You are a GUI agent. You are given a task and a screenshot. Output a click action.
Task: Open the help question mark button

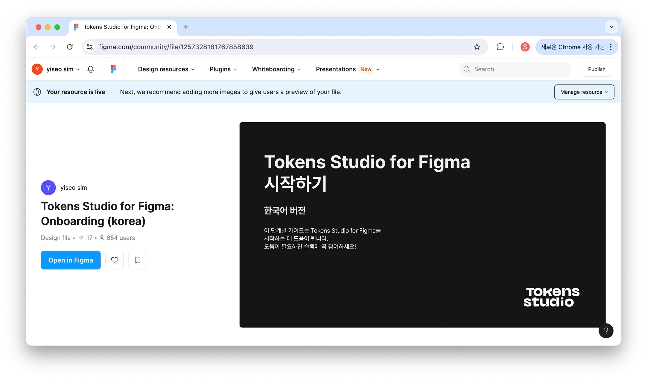click(606, 331)
